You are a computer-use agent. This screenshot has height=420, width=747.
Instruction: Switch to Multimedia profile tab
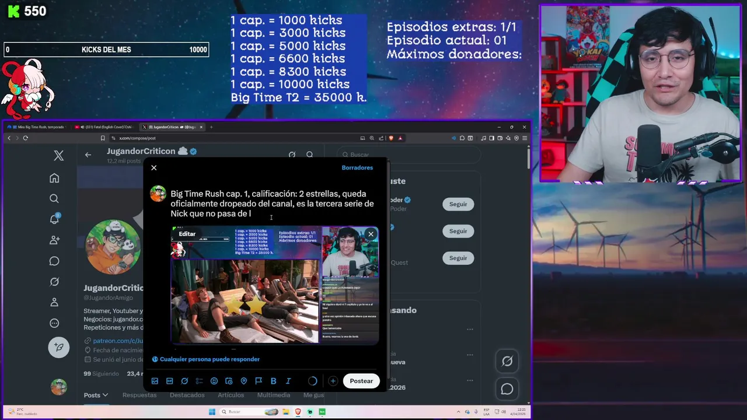(274, 395)
